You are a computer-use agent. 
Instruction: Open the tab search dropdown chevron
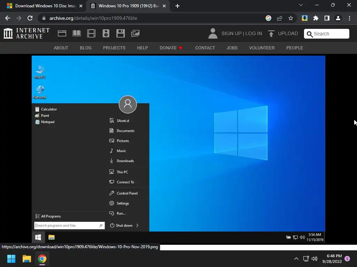click(x=301, y=5)
